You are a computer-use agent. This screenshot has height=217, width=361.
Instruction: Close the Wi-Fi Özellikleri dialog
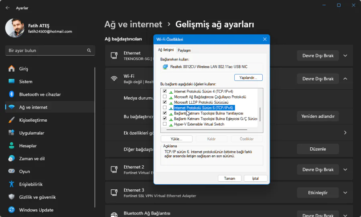265,39
